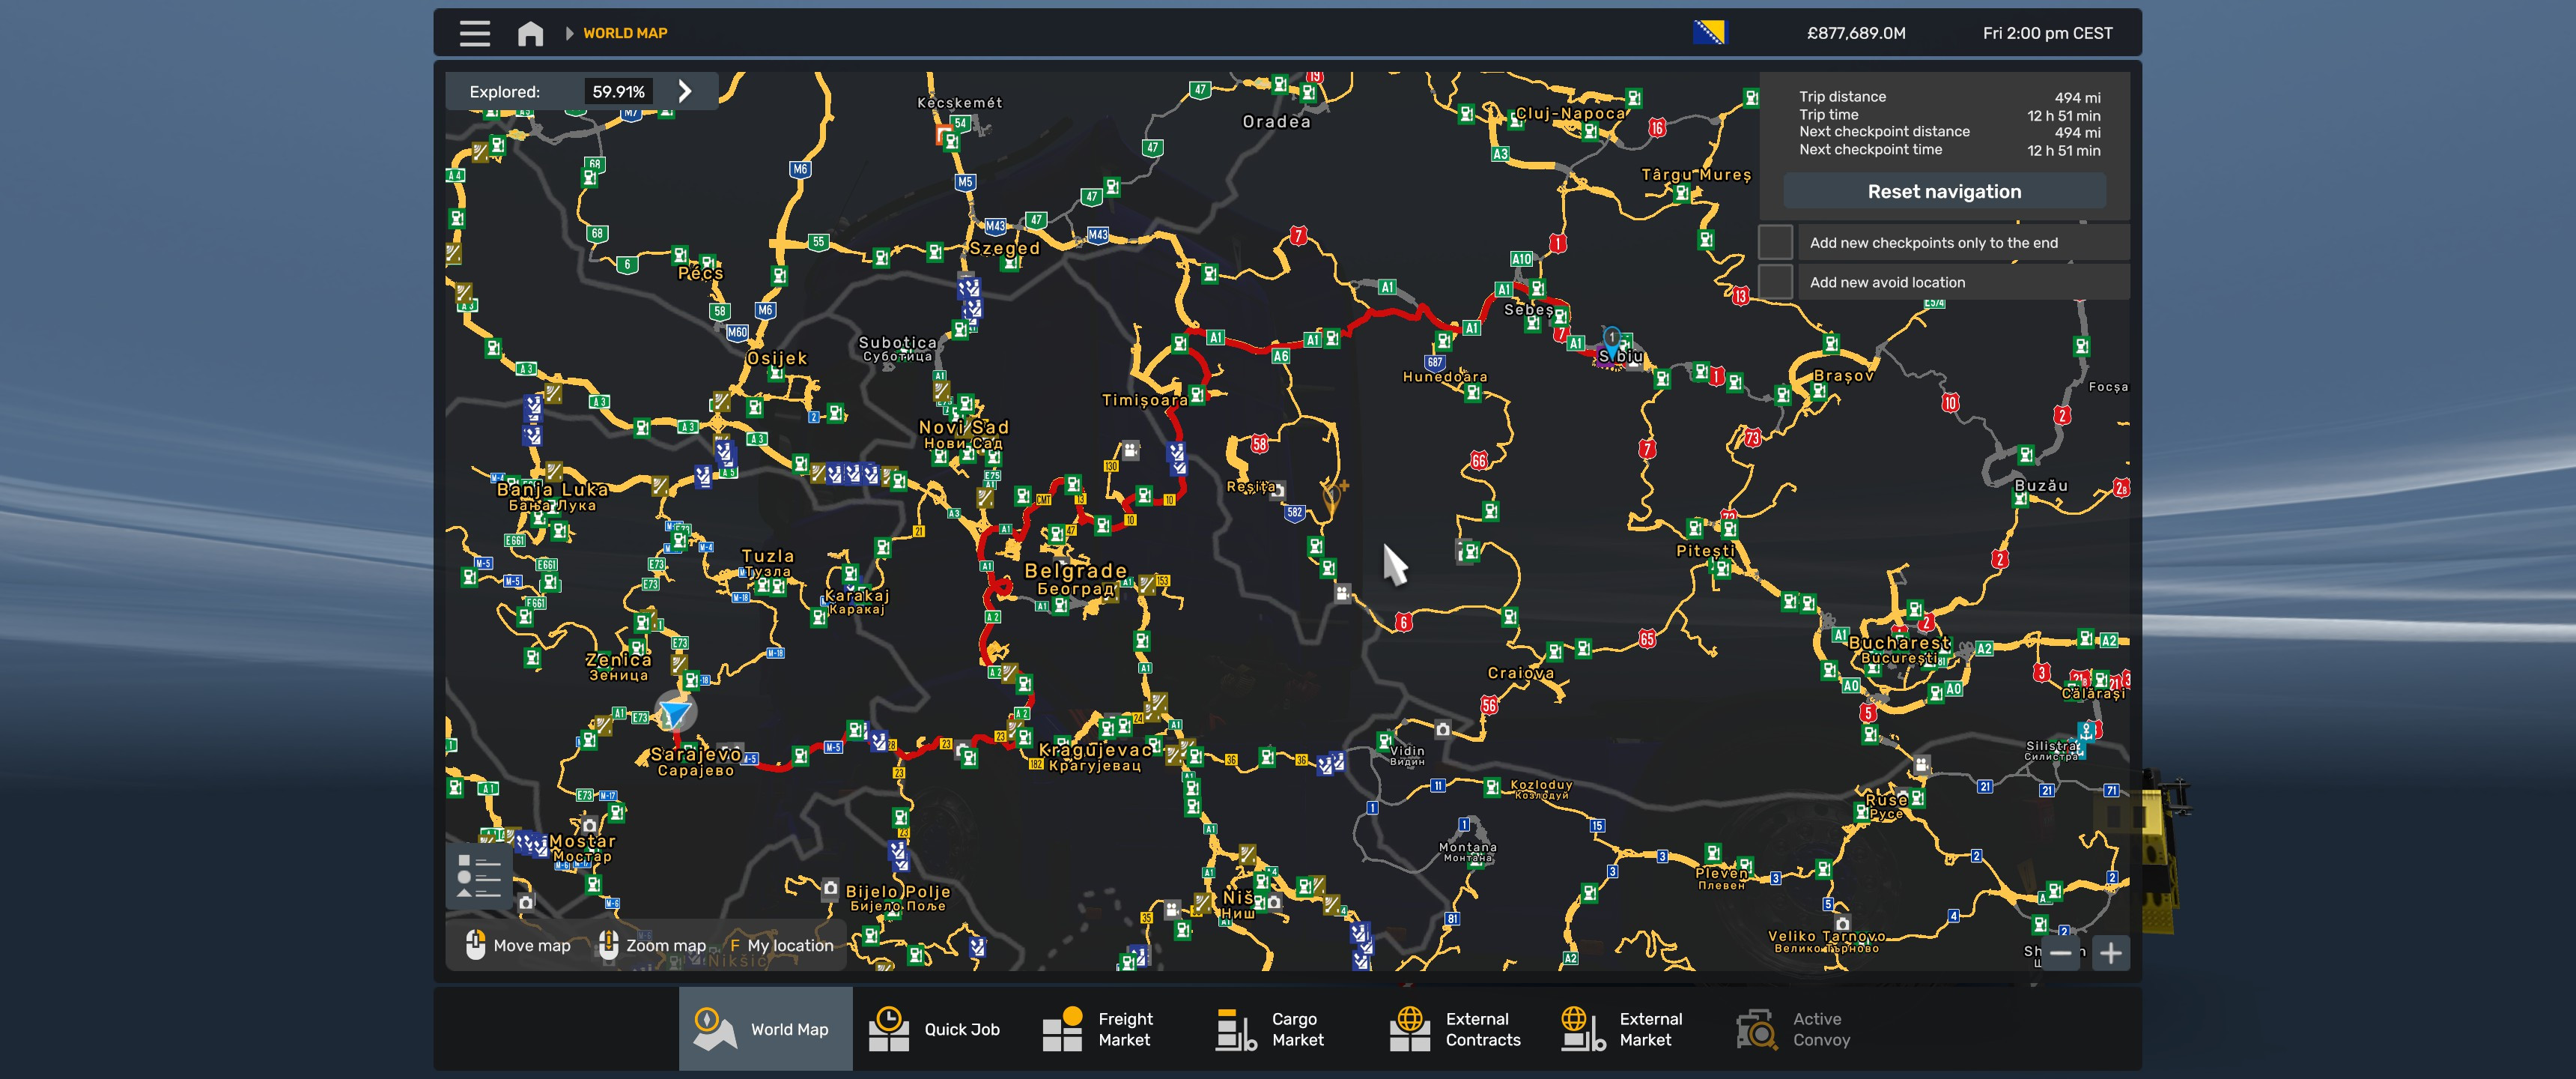Image resolution: width=2576 pixels, height=1079 pixels.
Task: Select the Belgrade city label on map
Action: pos(1075,570)
